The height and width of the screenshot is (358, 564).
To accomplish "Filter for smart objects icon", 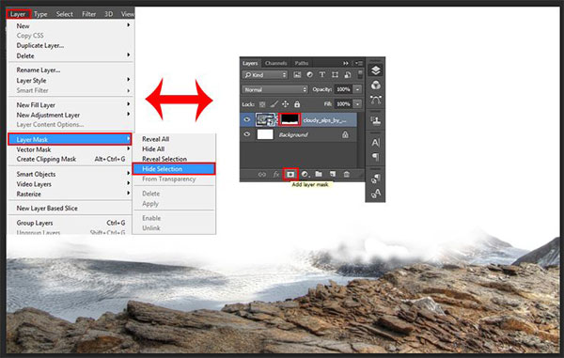I will click(x=348, y=75).
